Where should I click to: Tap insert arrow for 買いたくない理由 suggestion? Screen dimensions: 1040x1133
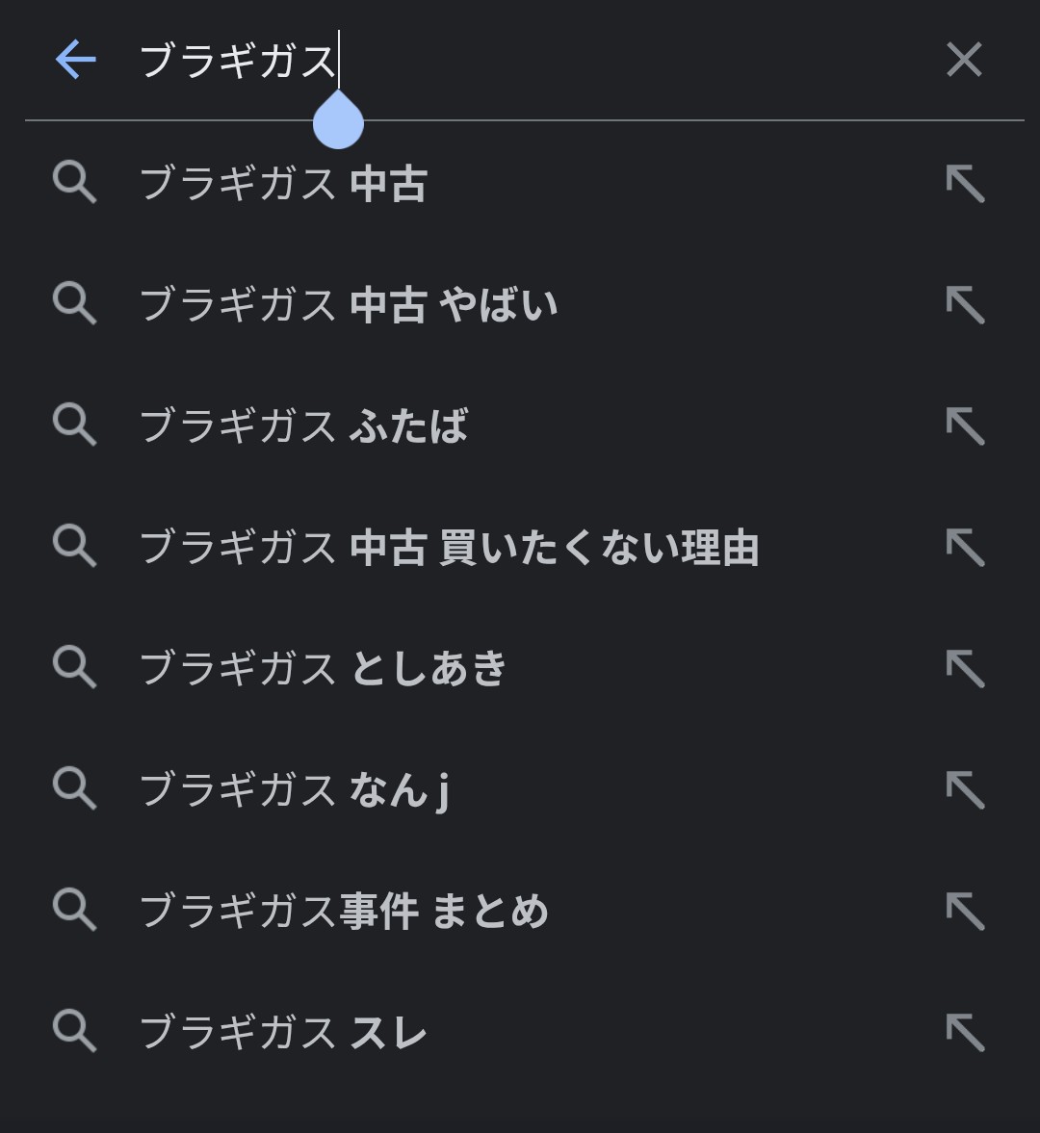point(965,547)
